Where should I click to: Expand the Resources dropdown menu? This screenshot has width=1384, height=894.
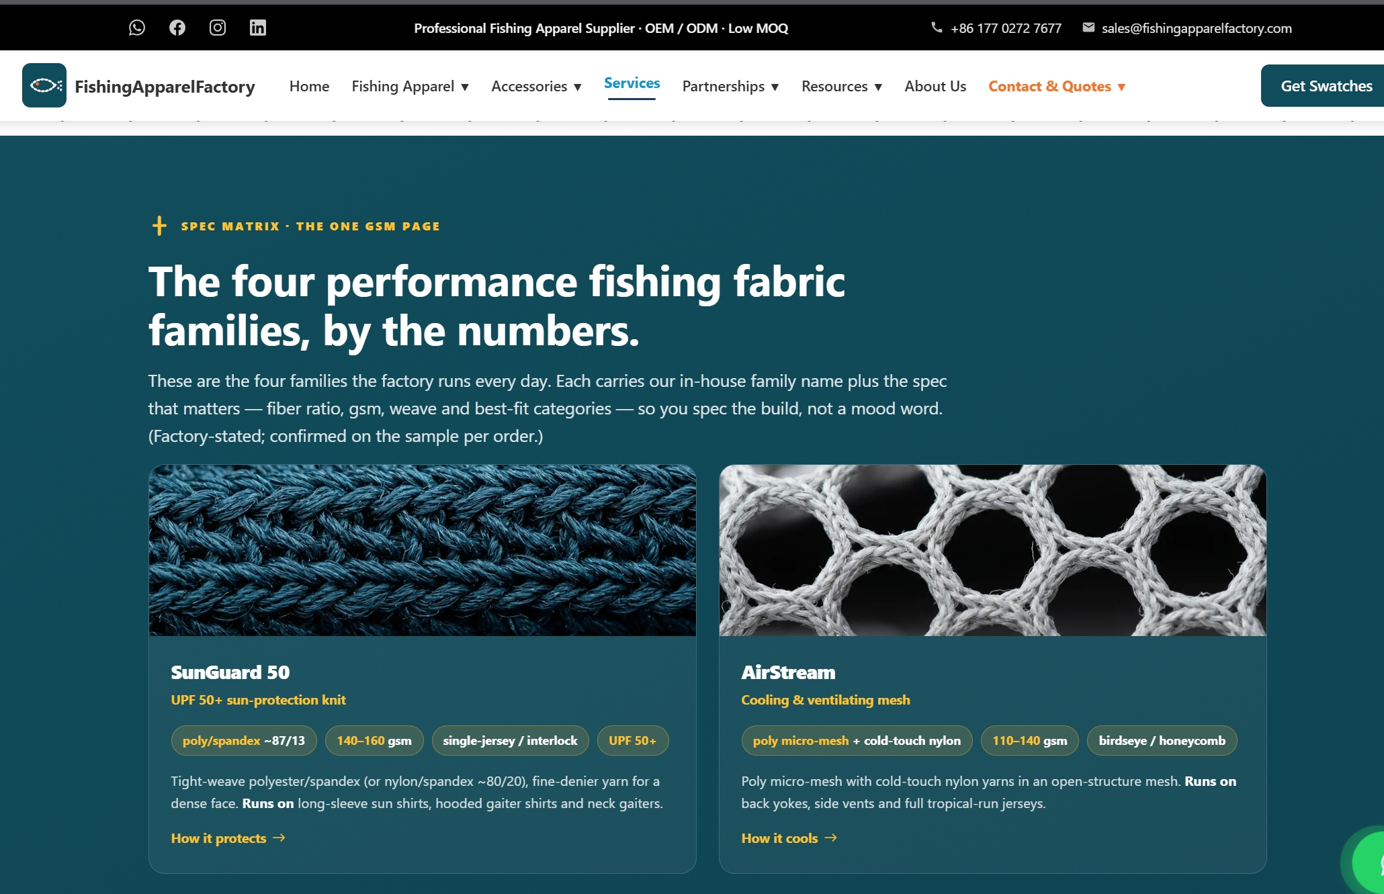pyautogui.click(x=842, y=86)
